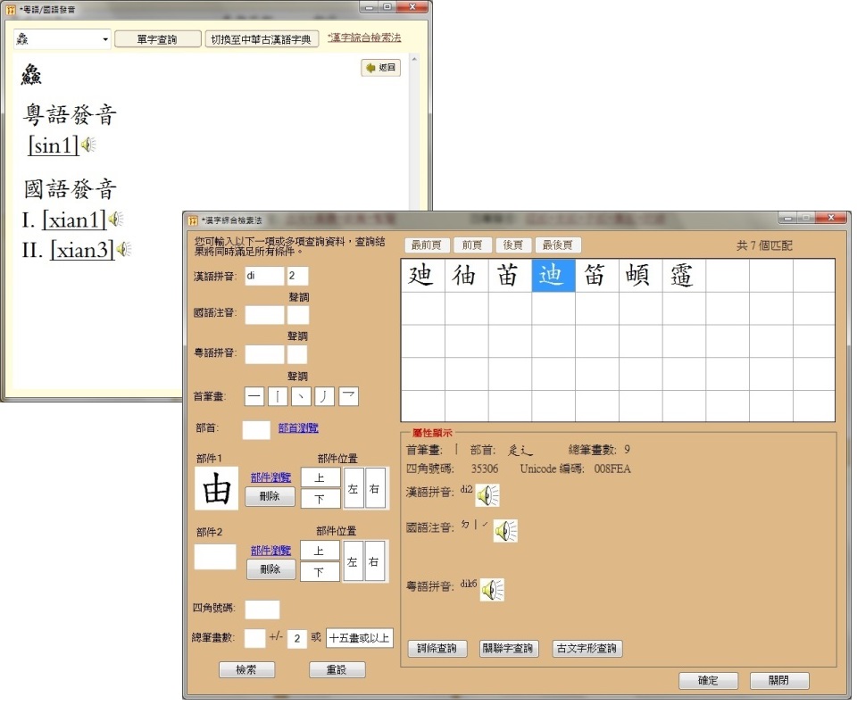Open 漢字綜合檢索法 link in top window
The image size is (857, 705).
(x=364, y=37)
